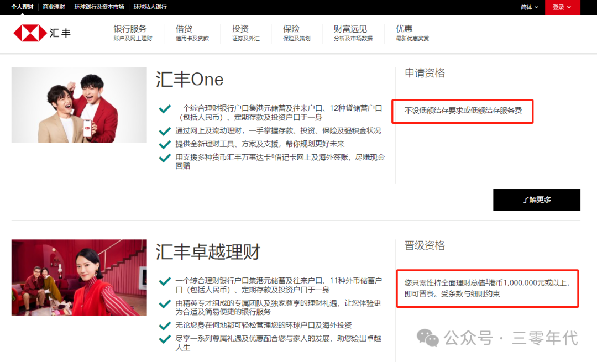Viewport: 597px width, 362px height.
Task: Click the 汇丰卓越理财 heading
Action: pyautogui.click(x=208, y=251)
